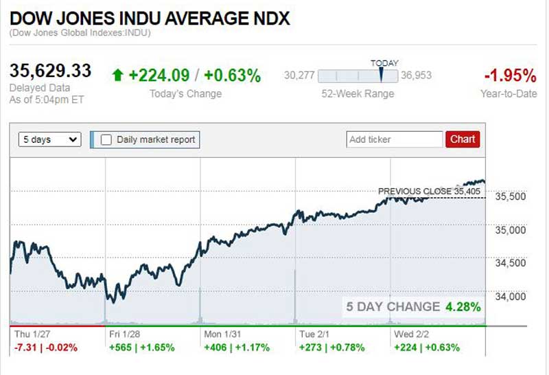Viewport: 549px width, 375px height.
Task: Select the Fri 1/28 day label
Action: click(x=126, y=334)
